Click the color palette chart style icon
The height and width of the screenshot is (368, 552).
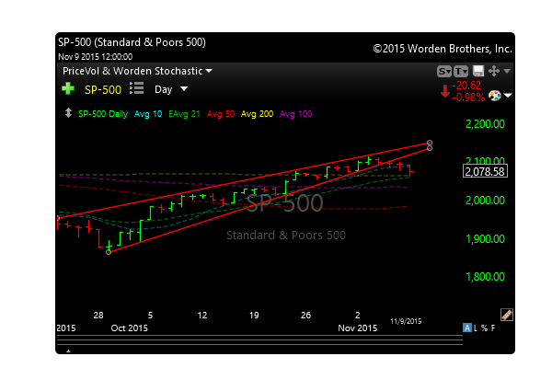495,96
